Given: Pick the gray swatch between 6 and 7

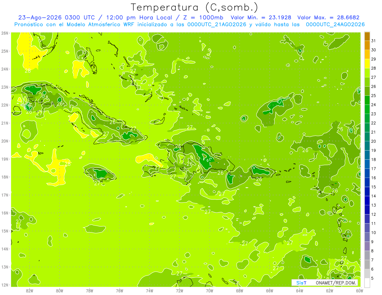Looking at the screenshot, I should [x=367, y=264].
